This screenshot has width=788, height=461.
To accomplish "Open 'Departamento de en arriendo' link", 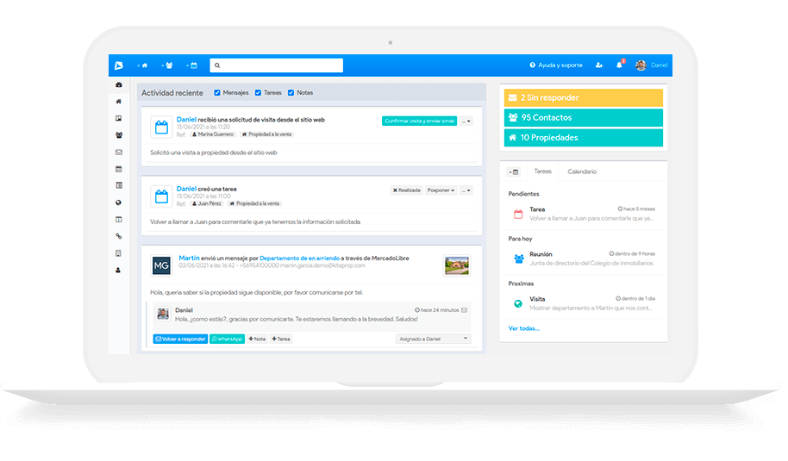I will (299, 259).
